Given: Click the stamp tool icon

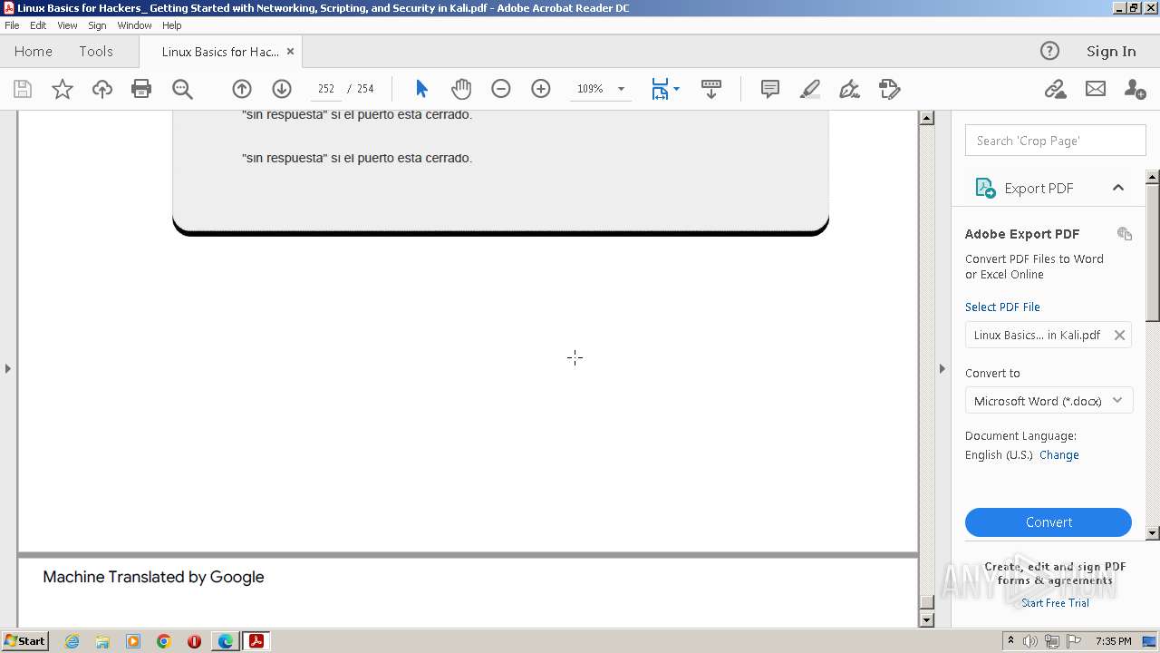Looking at the screenshot, I should (x=890, y=89).
